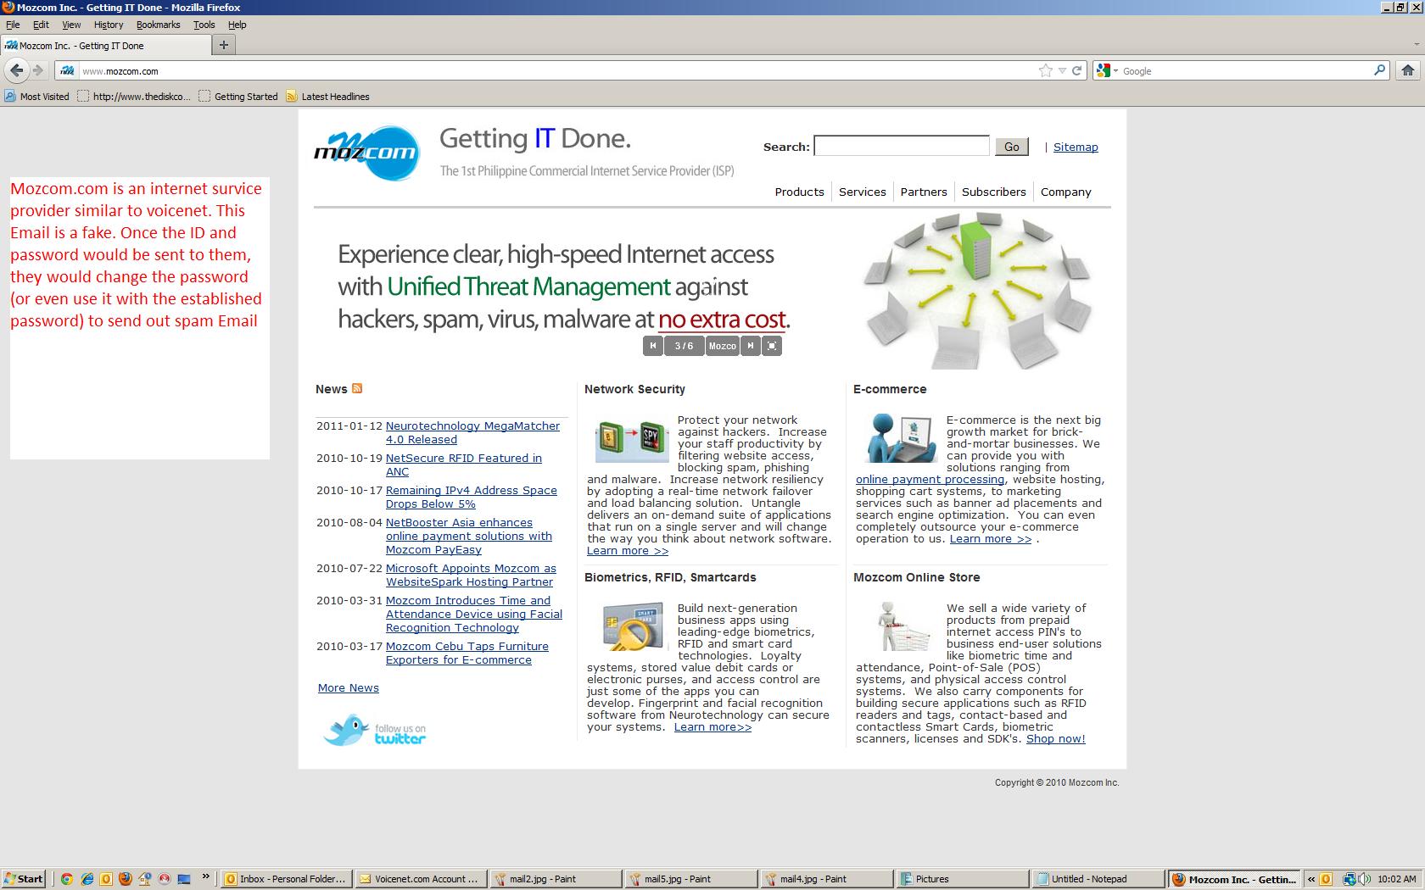The width and height of the screenshot is (1425, 890).
Task: Launch Internet Explorer from quick launch
Action: 87,879
